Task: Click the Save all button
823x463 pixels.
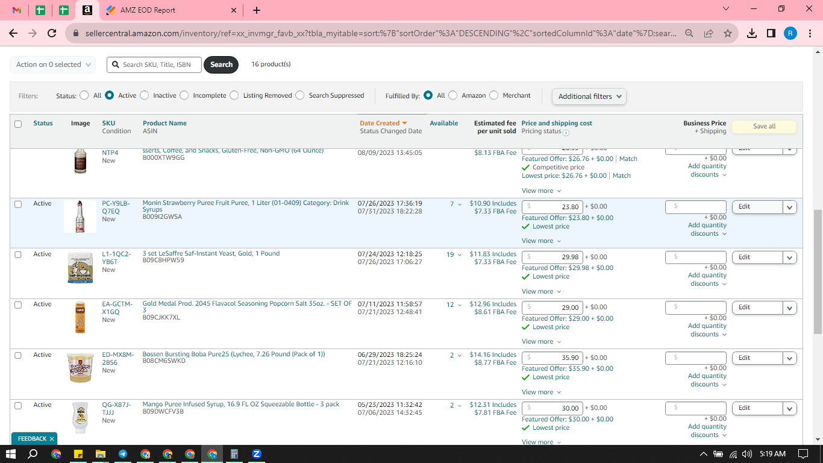Action: [x=764, y=127]
